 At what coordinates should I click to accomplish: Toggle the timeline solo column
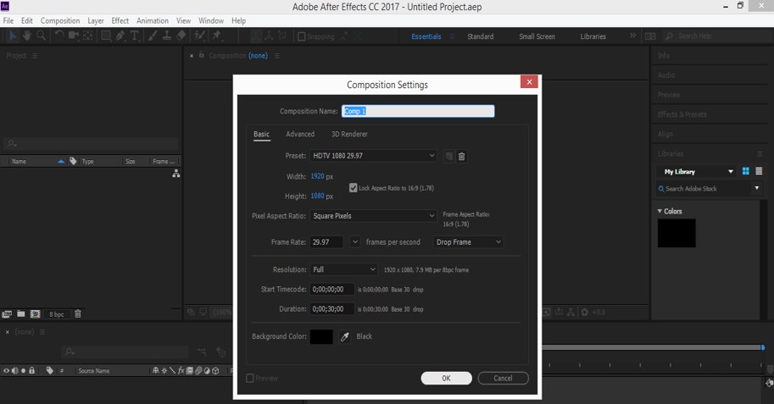click(23, 370)
